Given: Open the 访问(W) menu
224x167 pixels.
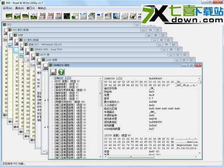Looking at the screenshot, I should 8,8.
